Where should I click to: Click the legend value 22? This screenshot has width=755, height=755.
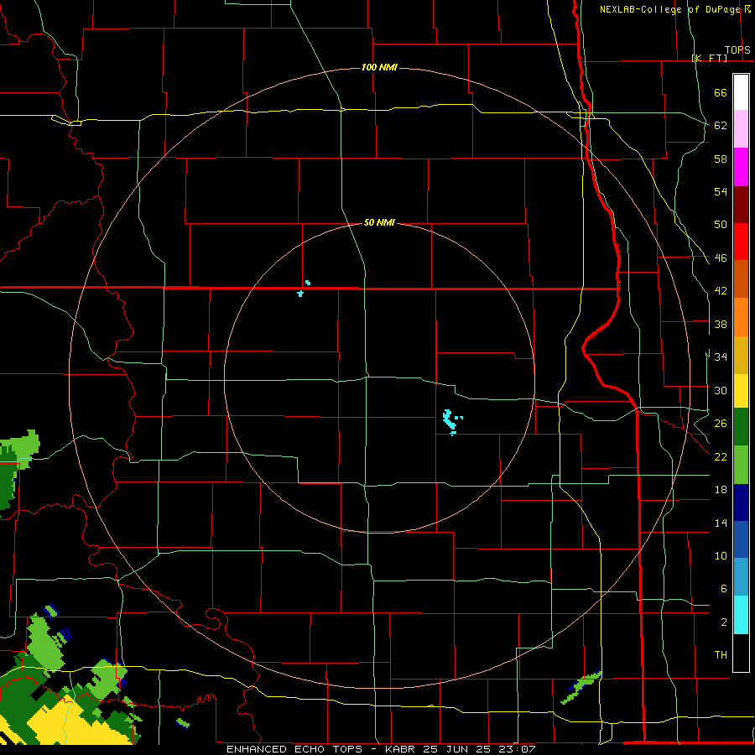(x=721, y=456)
